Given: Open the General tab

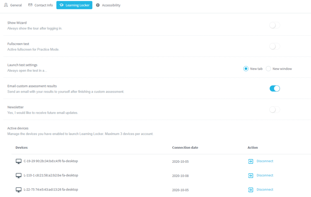Looking at the screenshot, I should click(13, 5).
